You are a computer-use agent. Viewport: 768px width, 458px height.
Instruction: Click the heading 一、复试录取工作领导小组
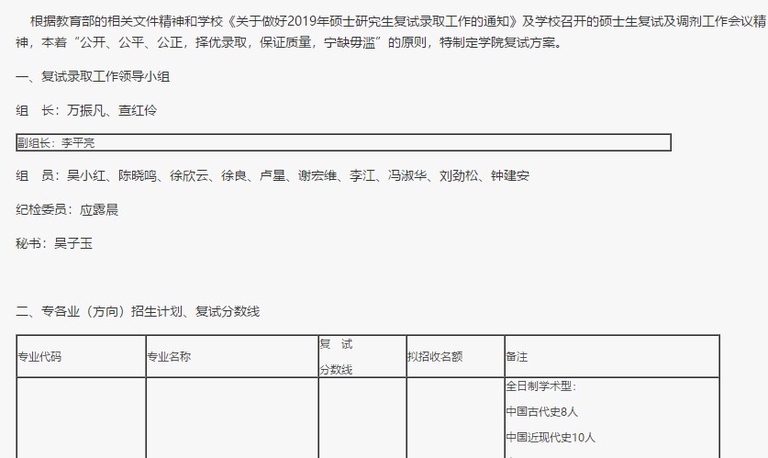(93, 77)
